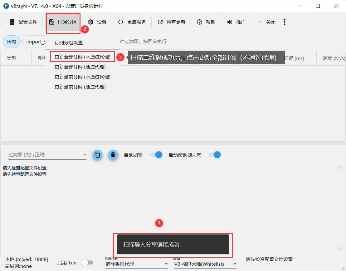This screenshot has width=346, height=271.
Task: Choose 订阅分组设置 menu entry
Action: click(x=69, y=43)
